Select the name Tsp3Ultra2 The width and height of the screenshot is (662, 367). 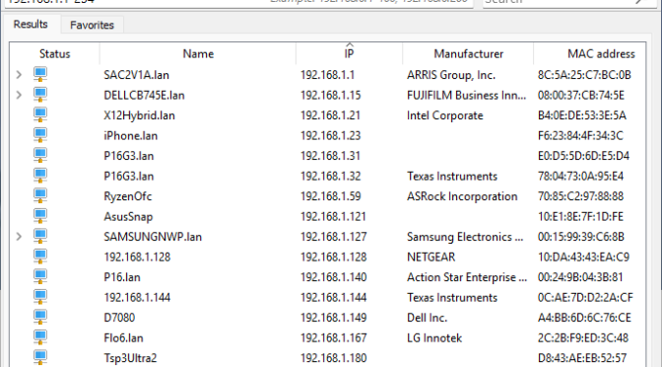[x=130, y=358]
